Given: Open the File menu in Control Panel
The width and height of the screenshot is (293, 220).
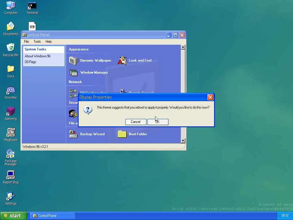Looking at the screenshot, I should coord(26,42).
